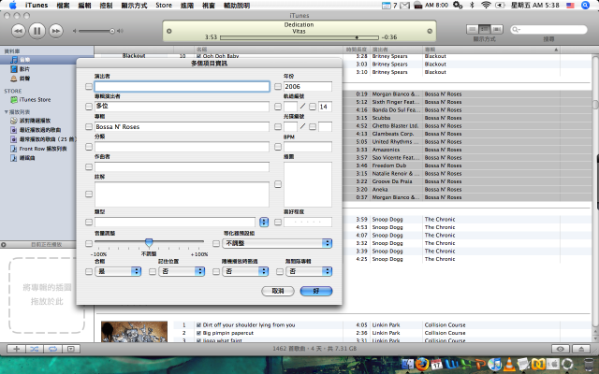The height and width of the screenshot is (374, 599).
Task: Skip to next track button
Action: pyautogui.click(x=55, y=31)
